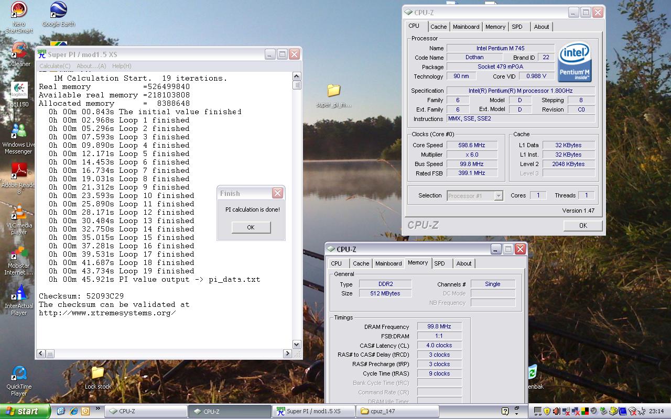
Task: Open the About tab in lower CPU-Z window
Action: tap(464, 263)
